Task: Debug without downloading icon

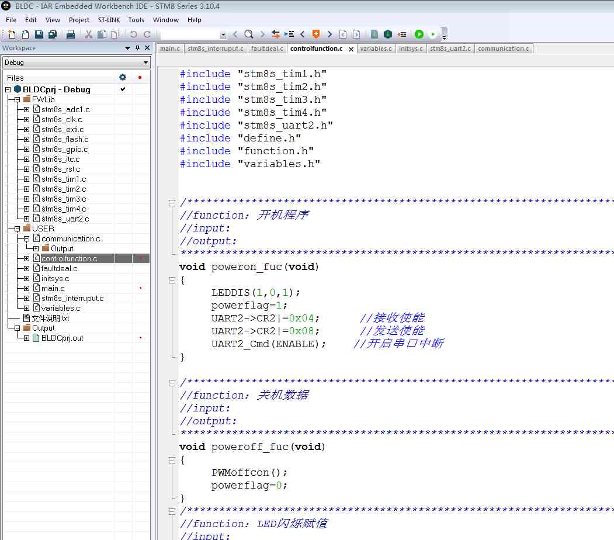Action: 433,34
